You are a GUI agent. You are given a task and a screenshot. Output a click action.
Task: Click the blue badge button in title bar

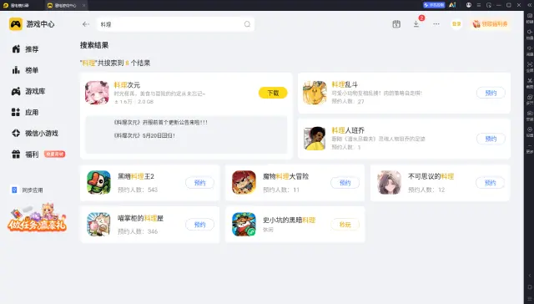pyautogui.click(x=434, y=5)
